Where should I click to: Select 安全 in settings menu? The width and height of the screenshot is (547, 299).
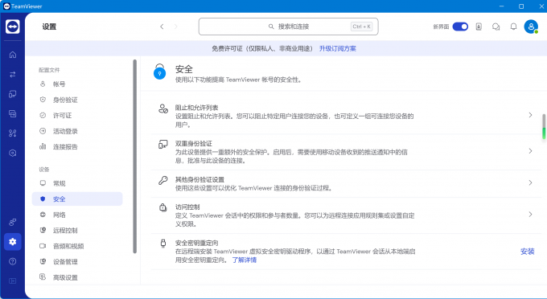[x=77, y=199]
